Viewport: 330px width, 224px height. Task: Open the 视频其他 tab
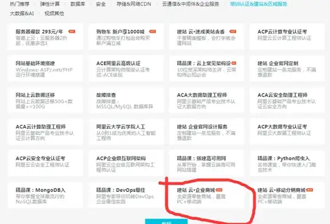point(54,13)
